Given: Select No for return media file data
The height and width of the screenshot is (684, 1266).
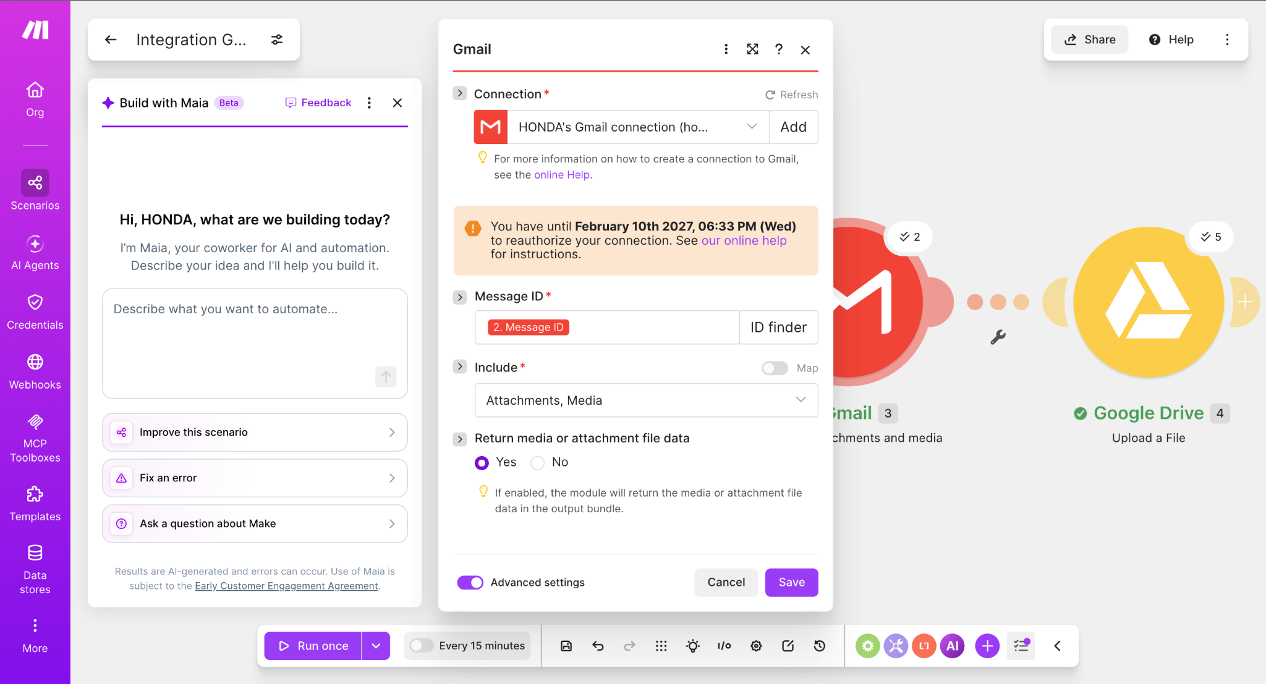Looking at the screenshot, I should [538, 463].
